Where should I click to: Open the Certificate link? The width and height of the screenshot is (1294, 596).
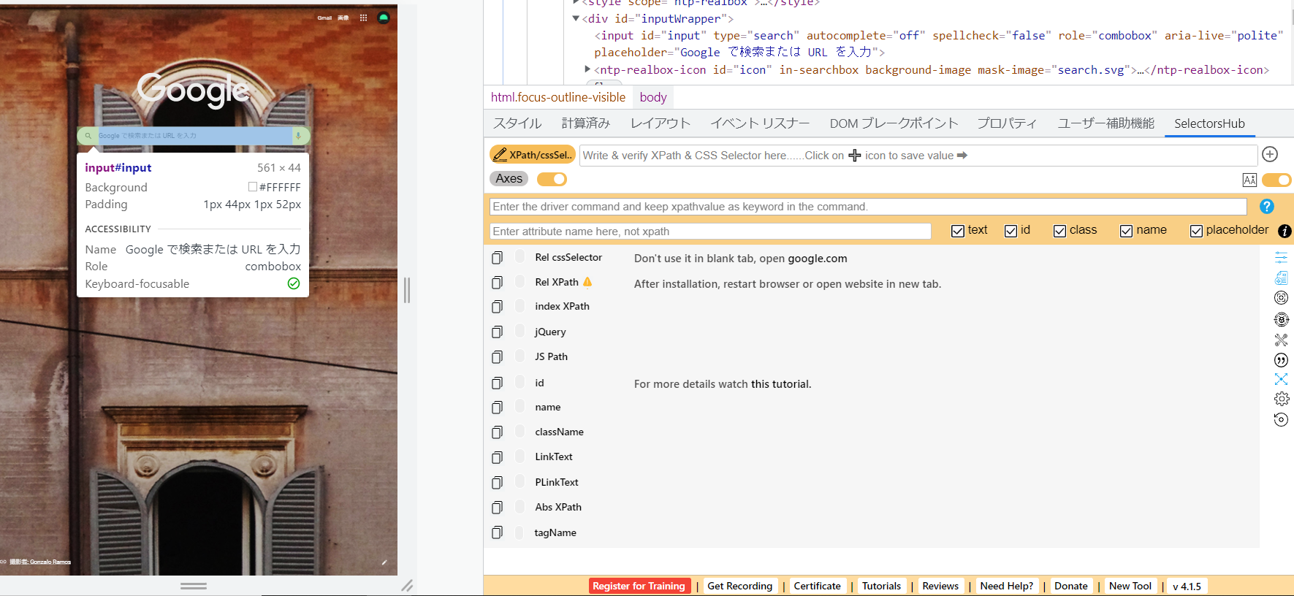[817, 586]
